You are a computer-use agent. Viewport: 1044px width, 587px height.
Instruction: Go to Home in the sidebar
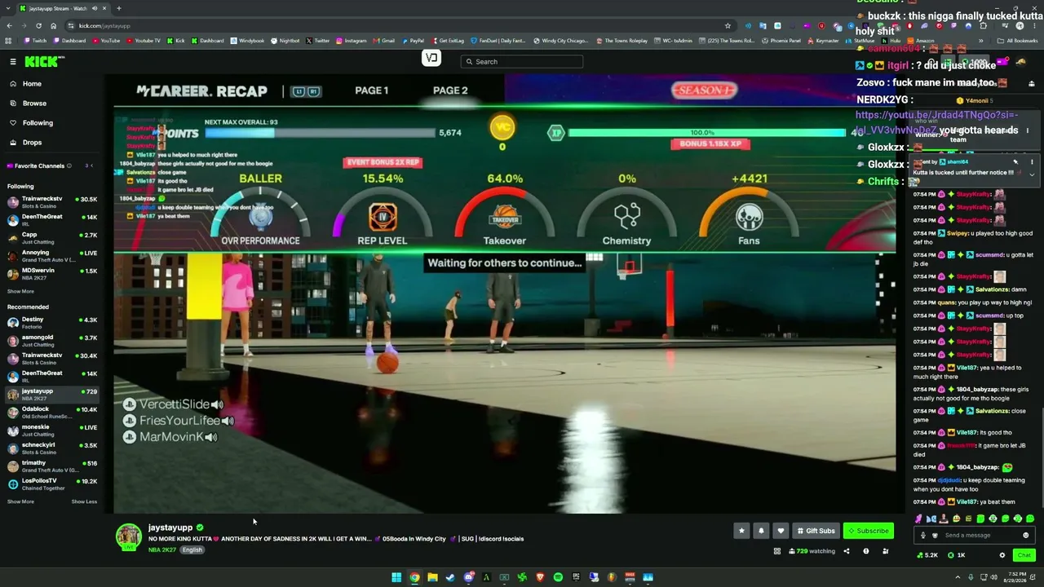[32, 84]
